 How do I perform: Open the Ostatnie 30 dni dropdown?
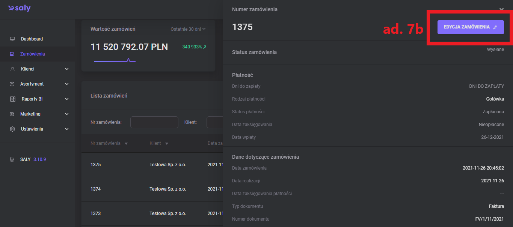click(188, 29)
